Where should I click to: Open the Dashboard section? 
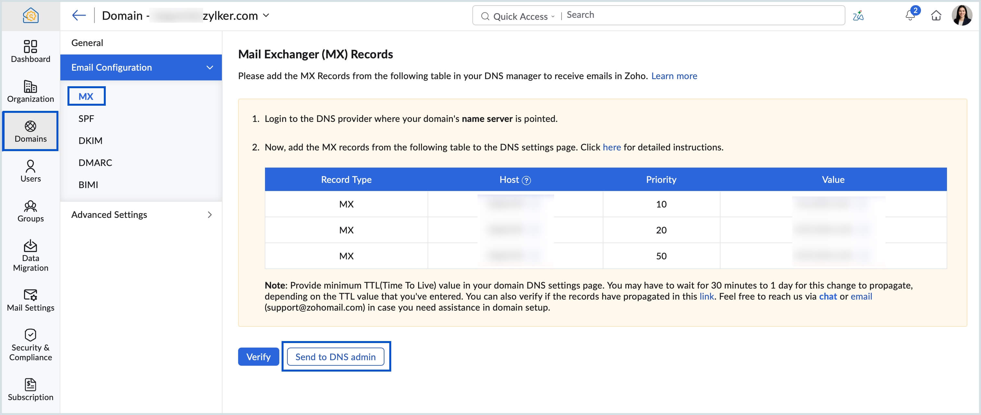pyautogui.click(x=30, y=52)
